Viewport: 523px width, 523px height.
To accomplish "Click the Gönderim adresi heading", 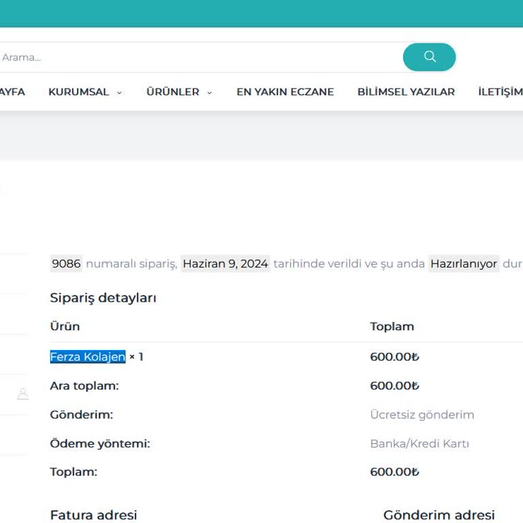I will click(439, 515).
